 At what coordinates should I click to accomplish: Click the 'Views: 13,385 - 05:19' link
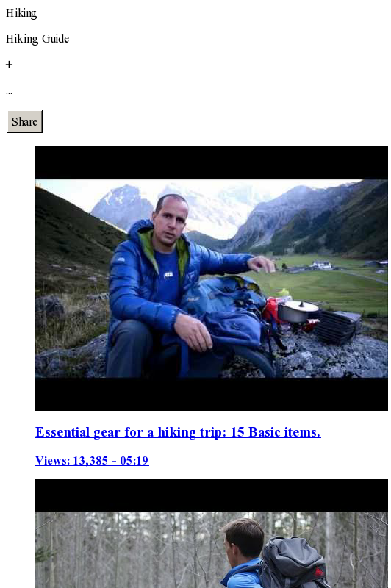coord(92,460)
